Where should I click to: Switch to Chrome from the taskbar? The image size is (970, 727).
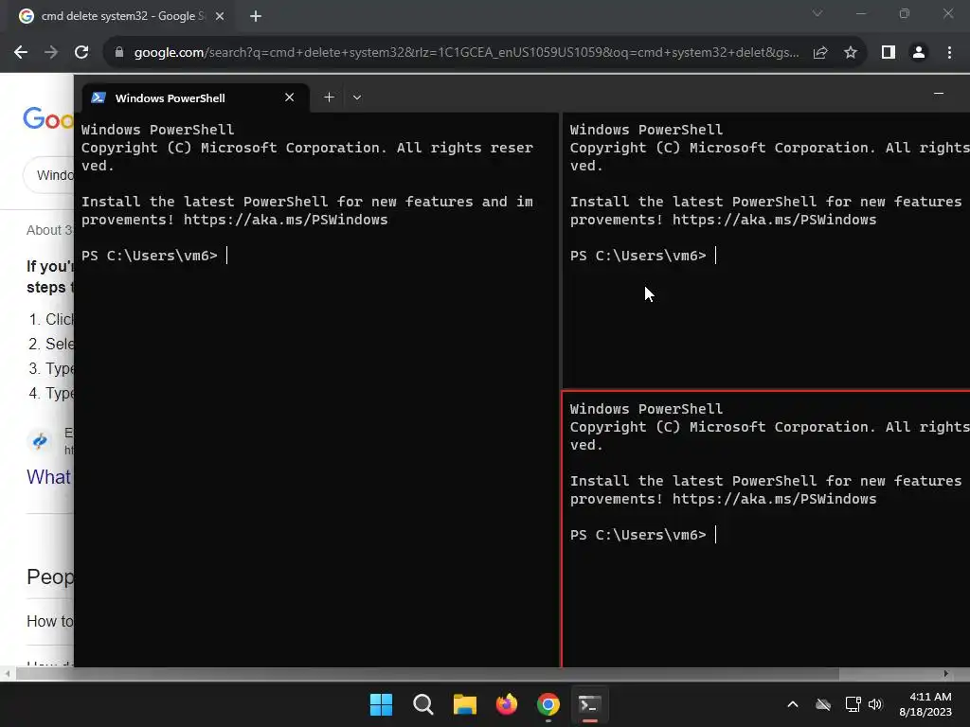coord(548,704)
